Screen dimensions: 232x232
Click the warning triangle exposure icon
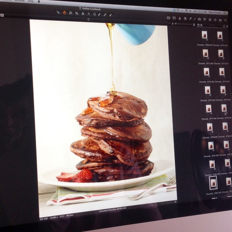tap(179, 18)
